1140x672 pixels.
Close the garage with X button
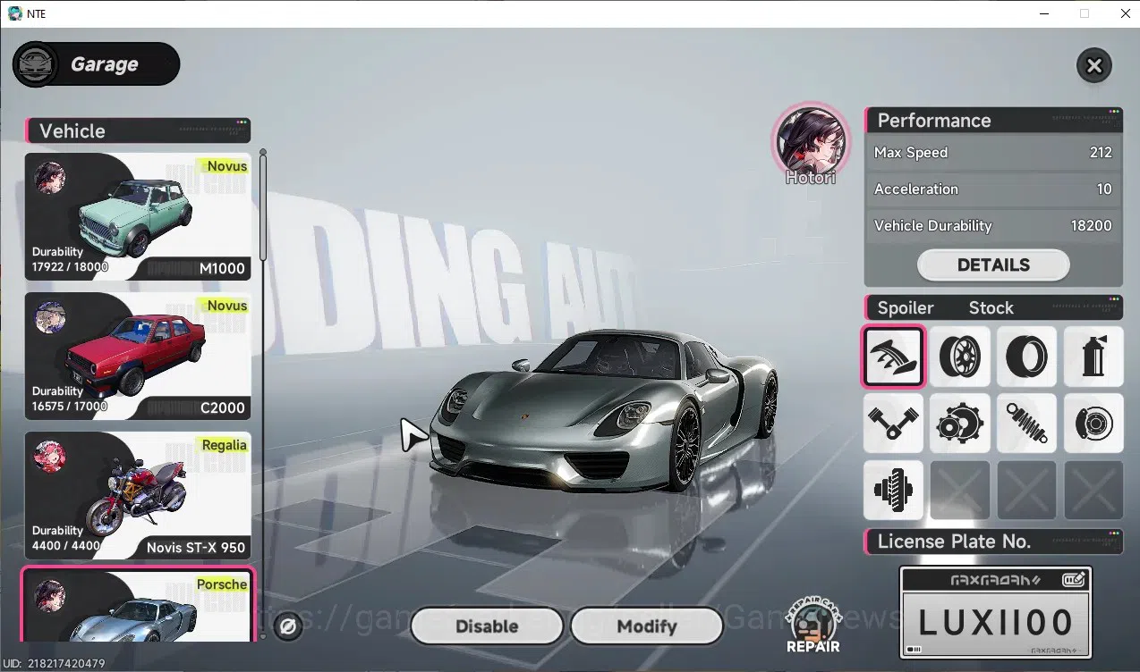1093,65
